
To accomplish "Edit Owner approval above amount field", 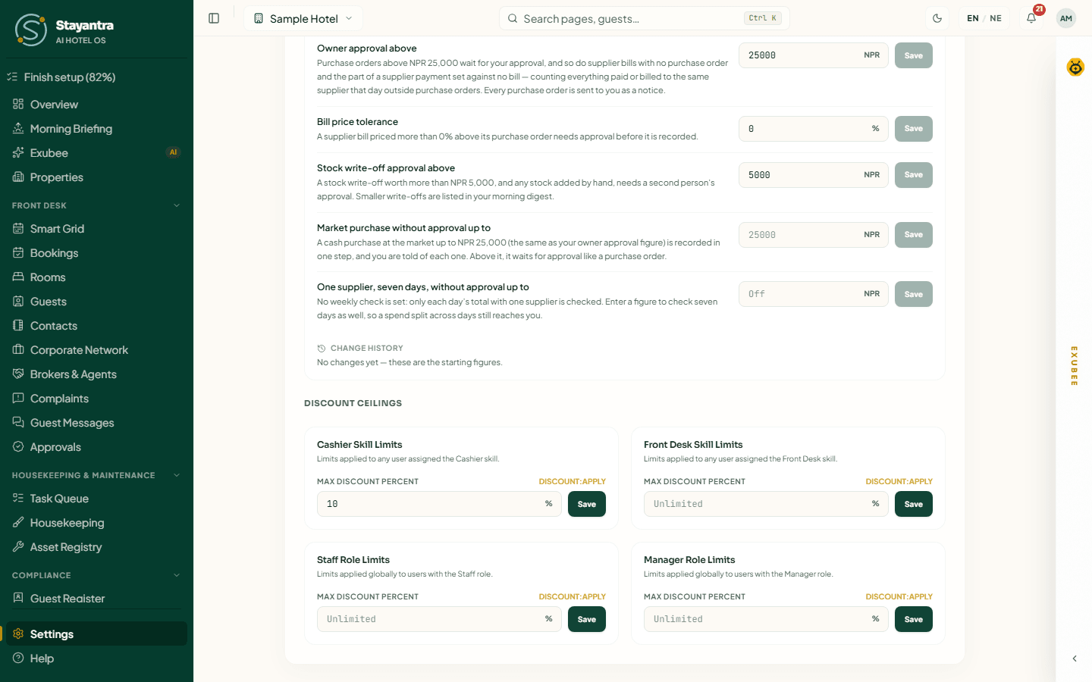I will tap(814, 55).
